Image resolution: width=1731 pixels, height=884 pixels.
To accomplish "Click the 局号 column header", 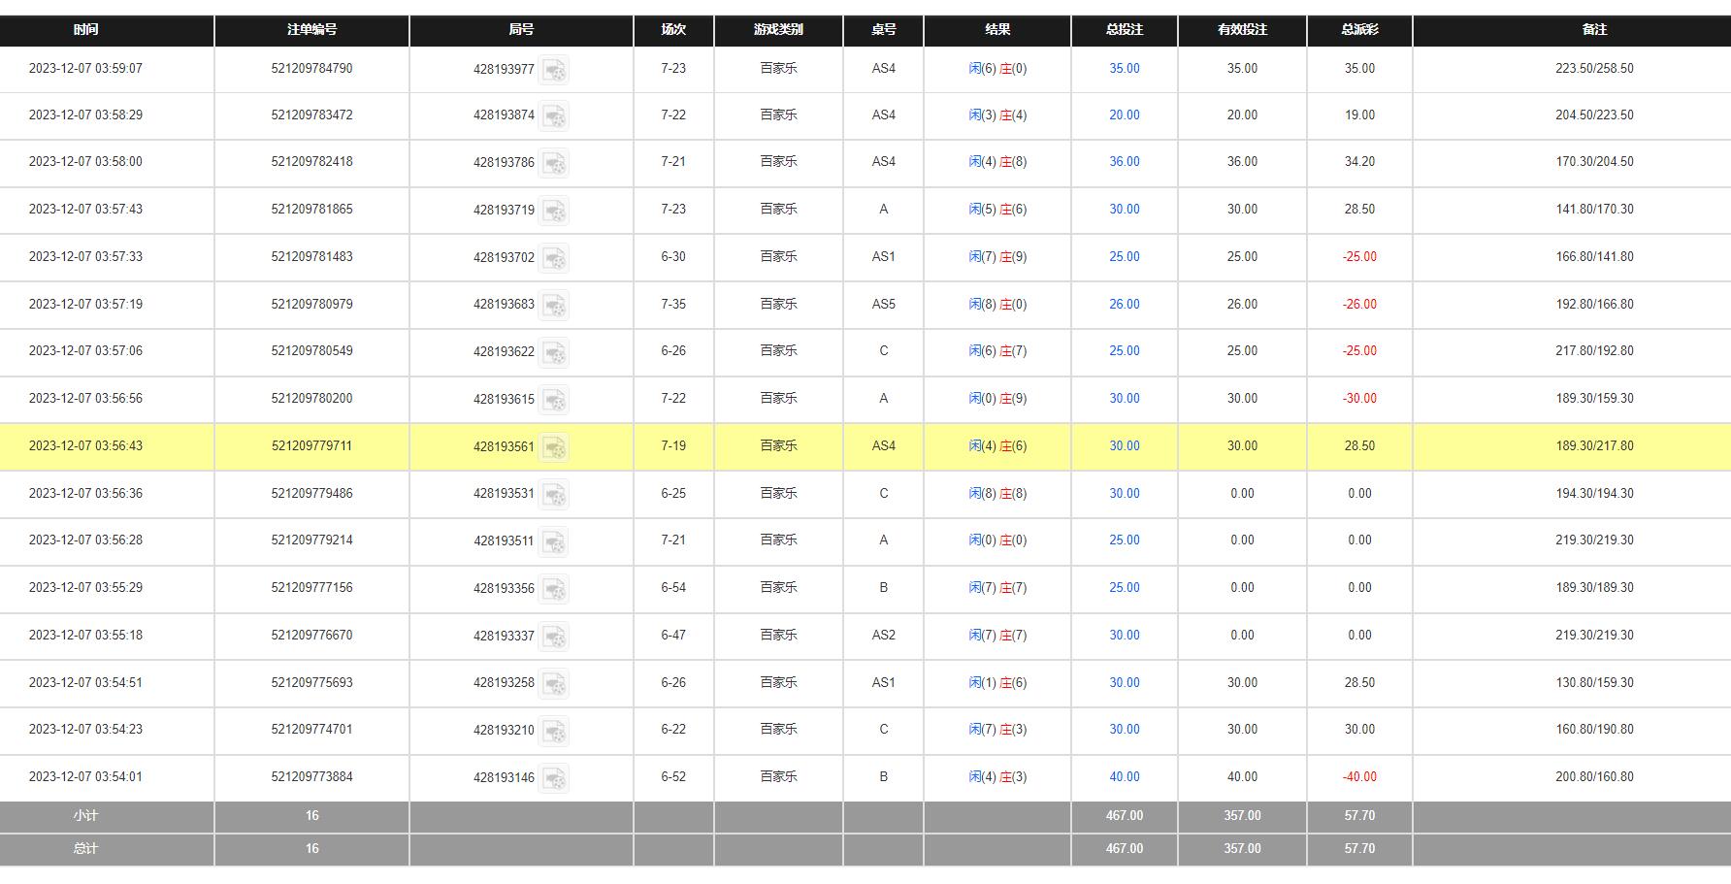I will (521, 30).
